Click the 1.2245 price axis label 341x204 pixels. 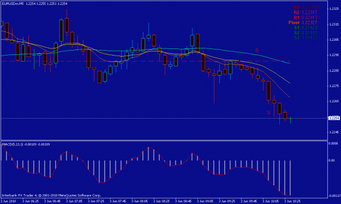pyautogui.click(x=334, y=132)
